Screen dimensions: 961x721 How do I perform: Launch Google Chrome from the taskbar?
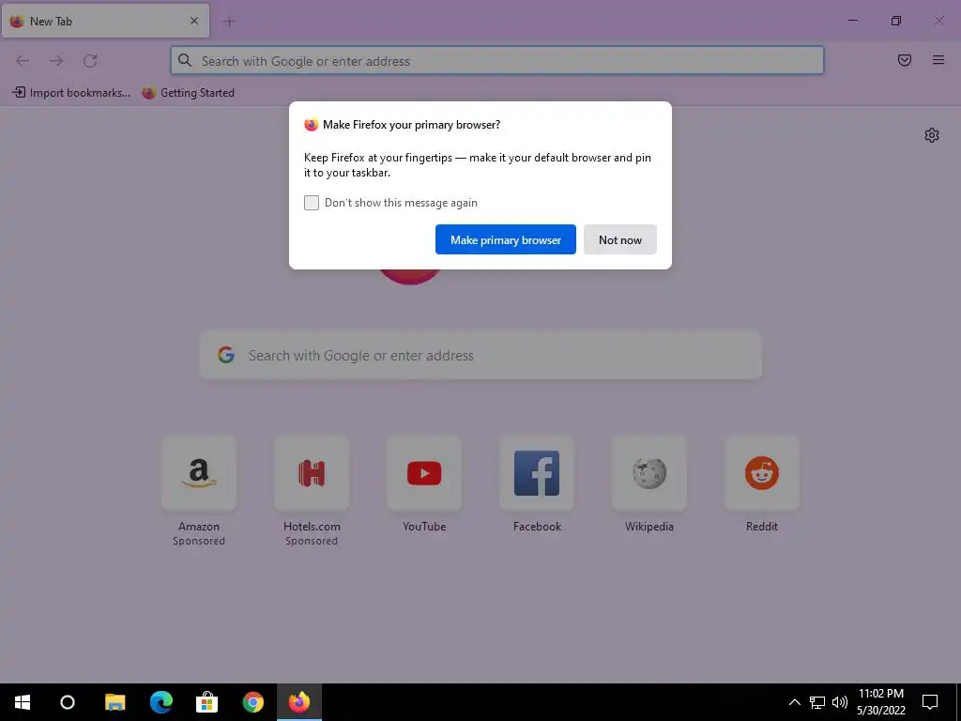click(253, 702)
